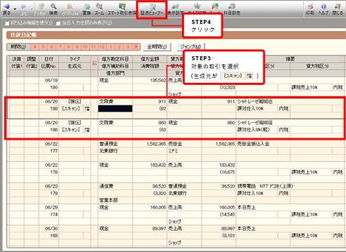346x252 pixels.
Task: Select month tab 12
Action: point(102,47)
